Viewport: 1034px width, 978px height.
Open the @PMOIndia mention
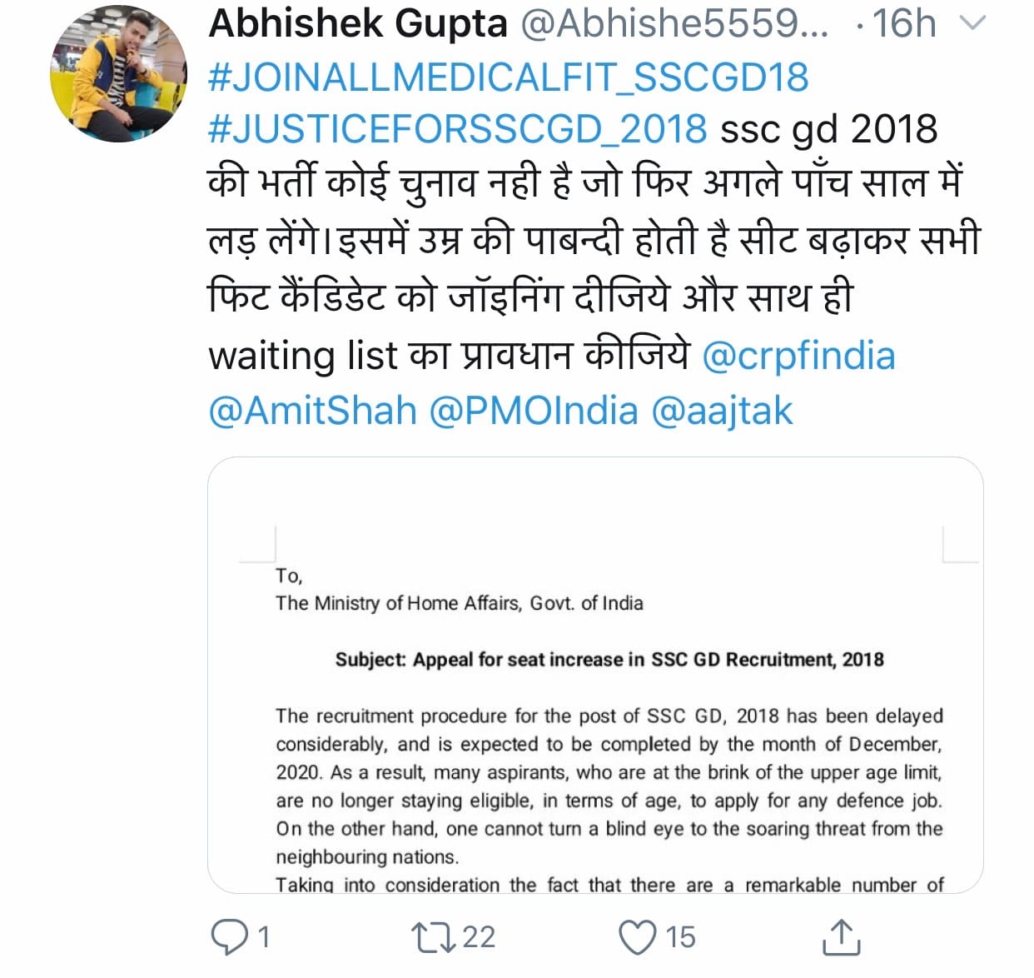[534, 412]
